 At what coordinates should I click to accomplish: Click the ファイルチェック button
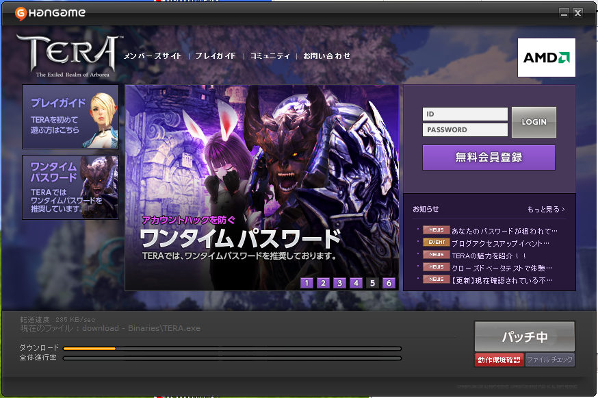[x=549, y=360]
